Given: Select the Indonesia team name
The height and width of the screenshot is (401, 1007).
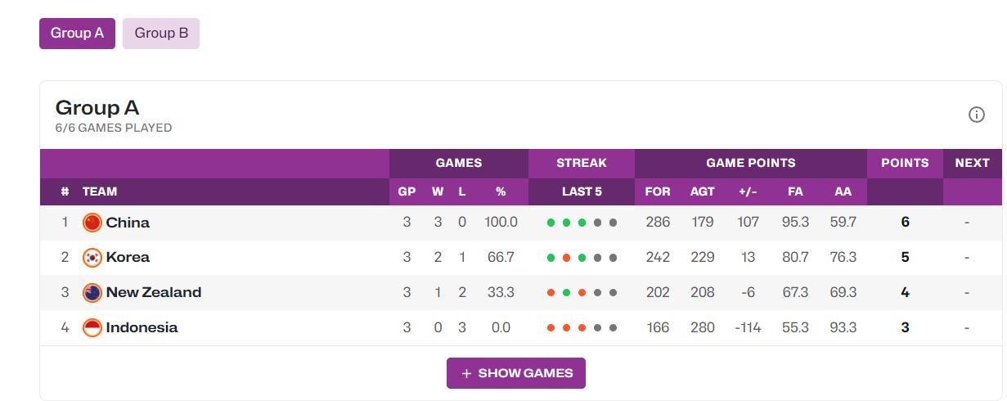Looking at the screenshot, I should click(x=142, y=328).
